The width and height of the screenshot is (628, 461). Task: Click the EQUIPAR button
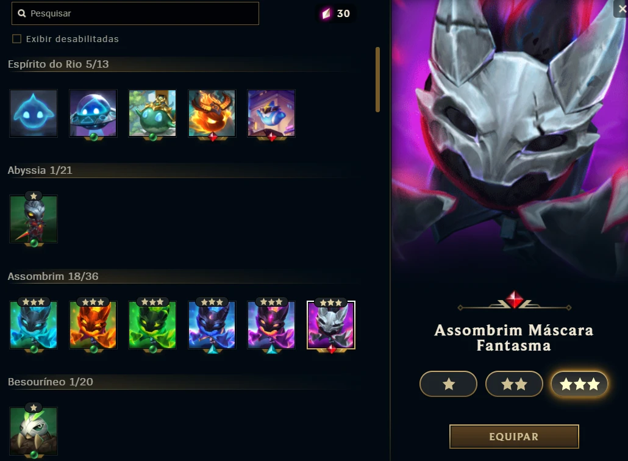[514, 437]
